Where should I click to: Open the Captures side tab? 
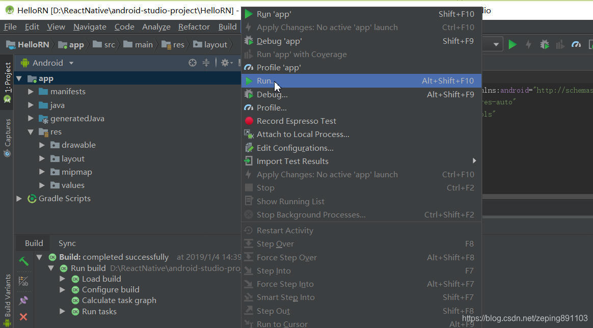7,138
